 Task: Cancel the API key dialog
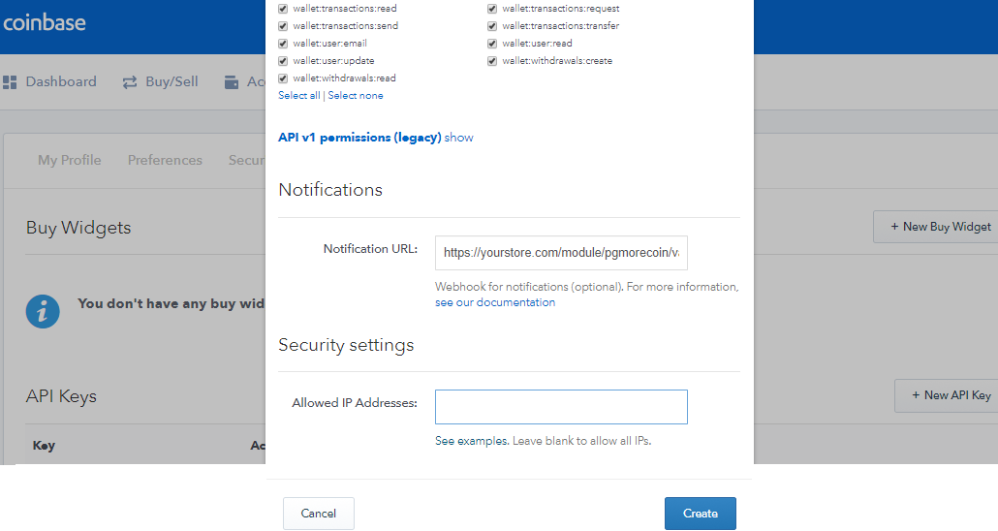[318, 514]
